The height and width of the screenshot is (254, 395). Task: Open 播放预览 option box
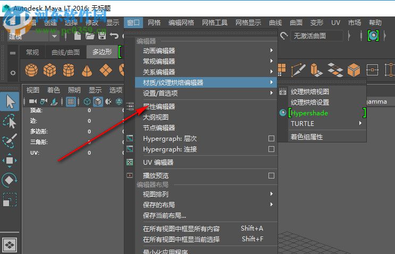(x=271, y=175)
